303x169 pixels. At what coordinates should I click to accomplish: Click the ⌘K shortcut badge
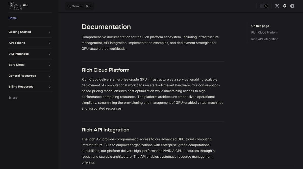pyautogui.click(x=88, y=6)
